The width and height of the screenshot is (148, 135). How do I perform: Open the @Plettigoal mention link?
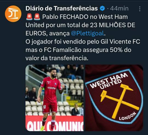(87, 33)
